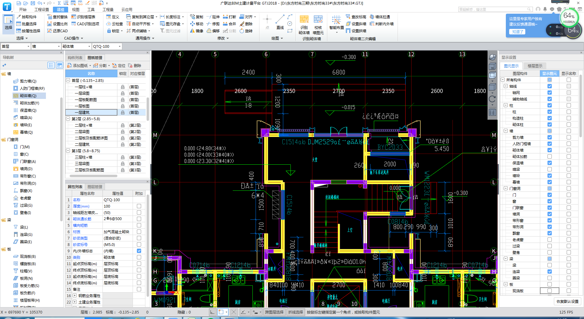Uncheck the 内/外墙标志 additional checkbox
Image resolution: width=584 pixels, height=319 pixels.
pos(139,251)
